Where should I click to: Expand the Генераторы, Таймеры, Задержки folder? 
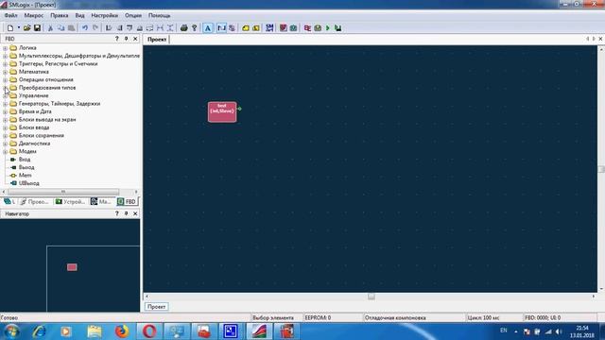(x=5, y=104)
